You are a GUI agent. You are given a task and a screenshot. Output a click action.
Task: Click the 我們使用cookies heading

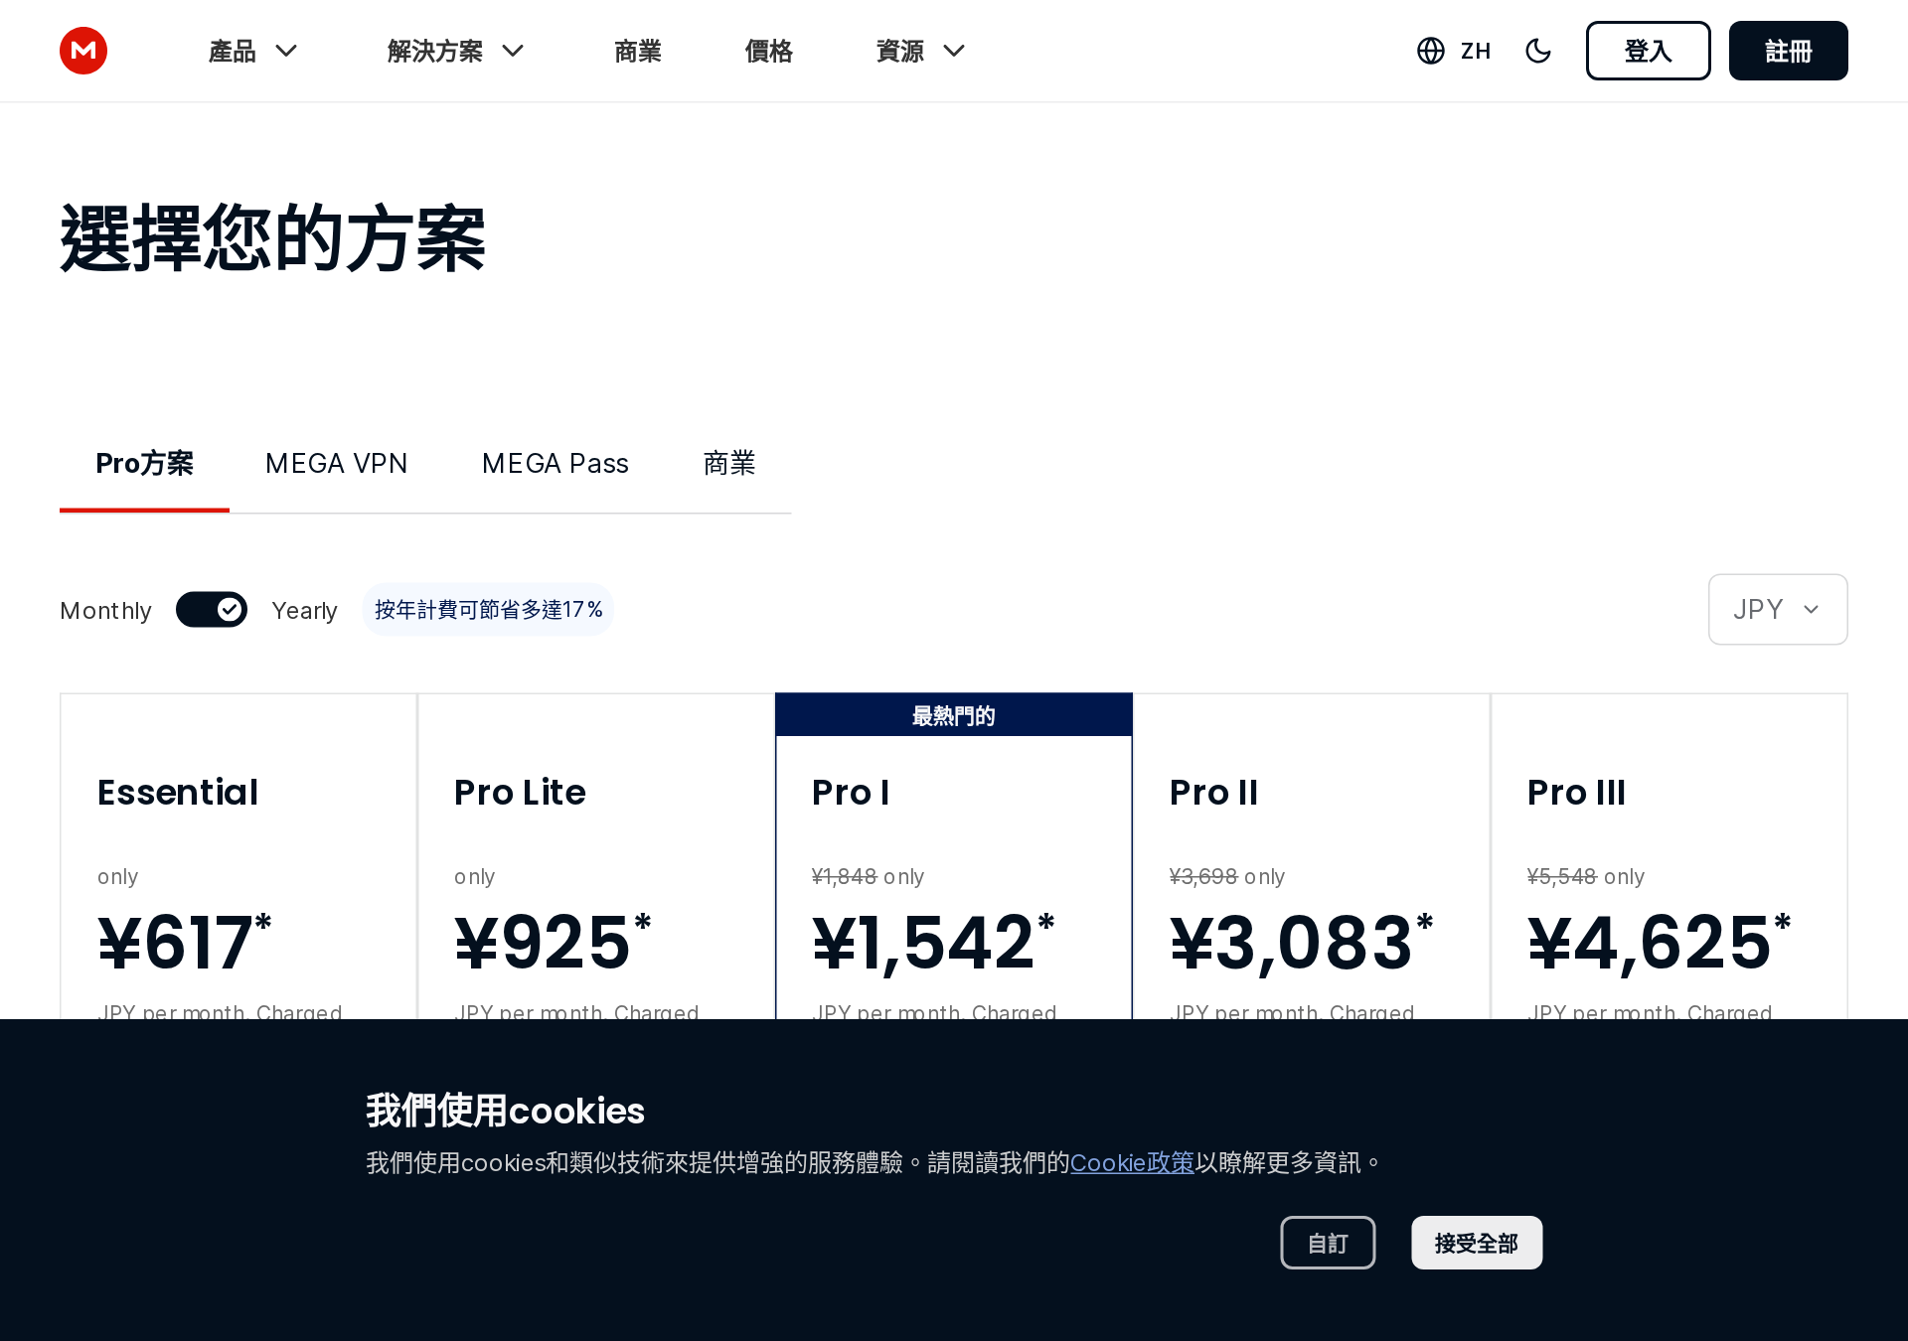pyautogui.click(x=505, y=1111)
